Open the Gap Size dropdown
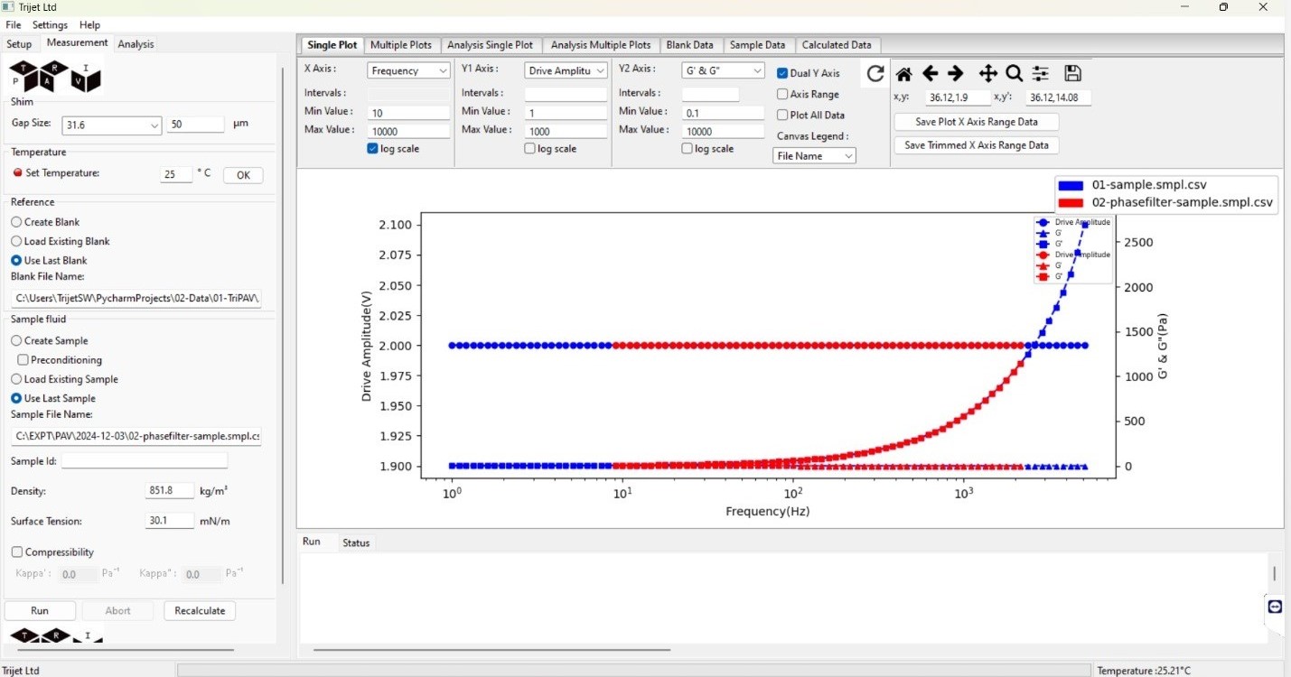This screenshot has width=1291, height=677. pyautogui.click(x=111, y=125)
